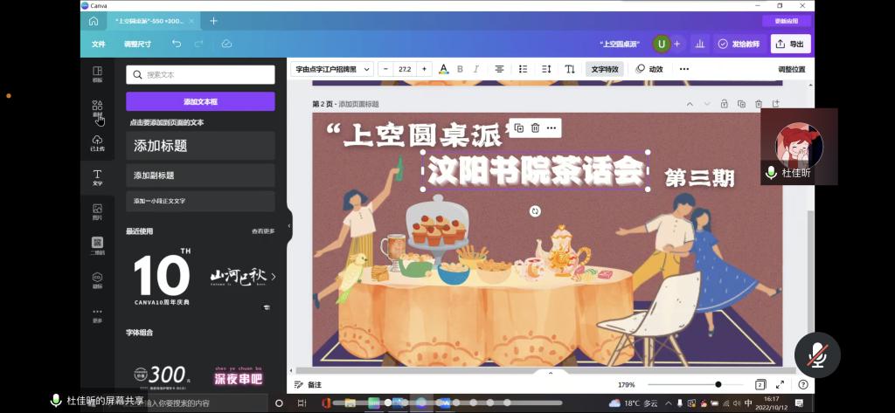Click the line spacing icon
Image resolution: width=895 pixels, height=413 pixels.
coord(546,69)
